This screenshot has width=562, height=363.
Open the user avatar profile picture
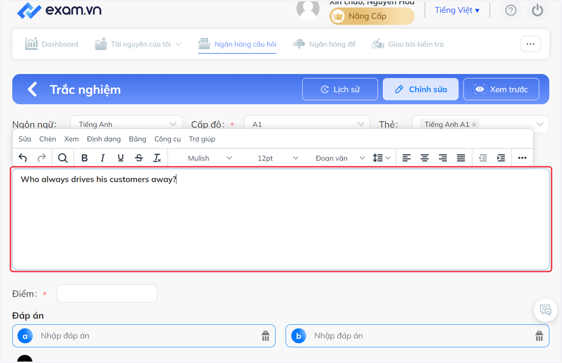[x=308, y=9]
